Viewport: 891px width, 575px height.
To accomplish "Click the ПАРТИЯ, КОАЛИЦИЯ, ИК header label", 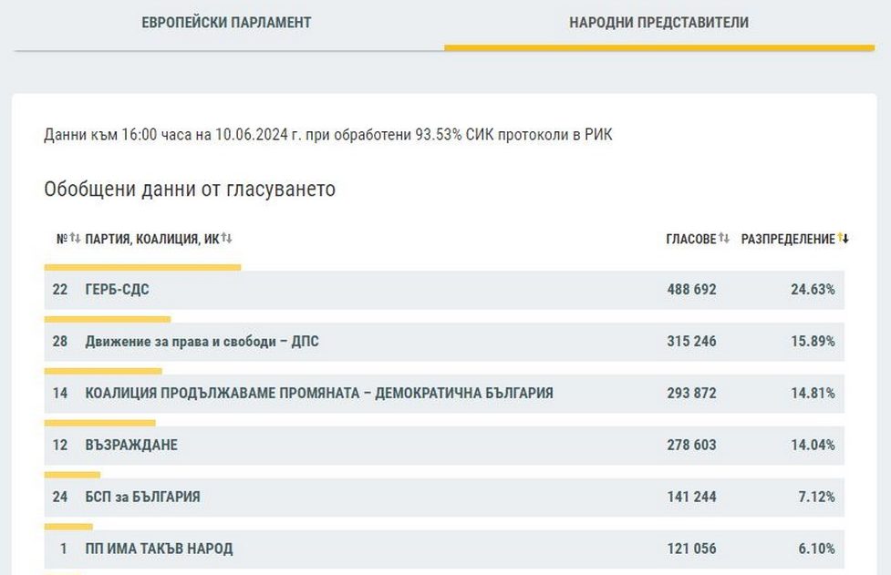I will 151,239.
